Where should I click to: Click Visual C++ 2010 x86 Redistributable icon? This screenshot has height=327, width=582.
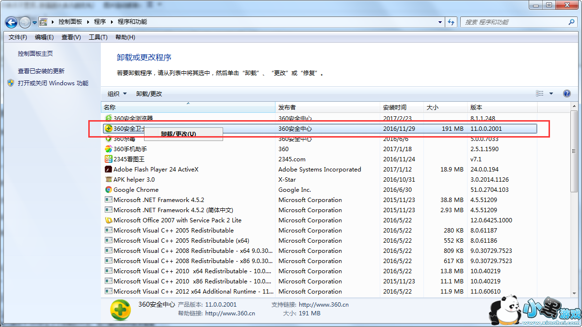(x=109, y=281)
